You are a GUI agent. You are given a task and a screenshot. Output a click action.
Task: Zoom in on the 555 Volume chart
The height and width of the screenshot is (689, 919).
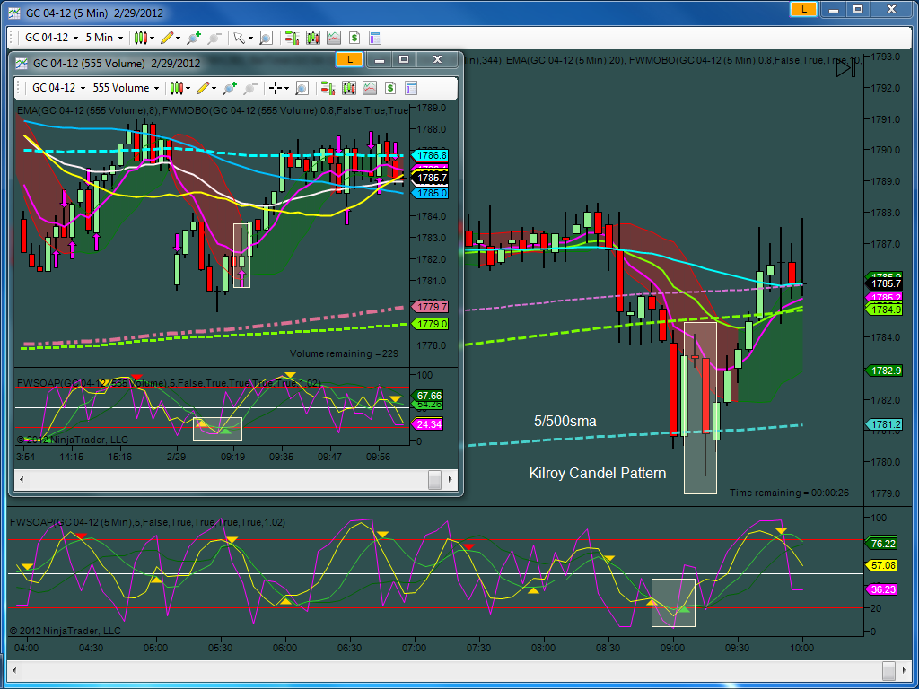click(229, 89)
